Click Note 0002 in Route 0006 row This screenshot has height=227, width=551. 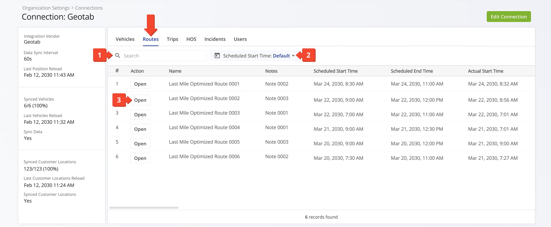pos(277,157)
